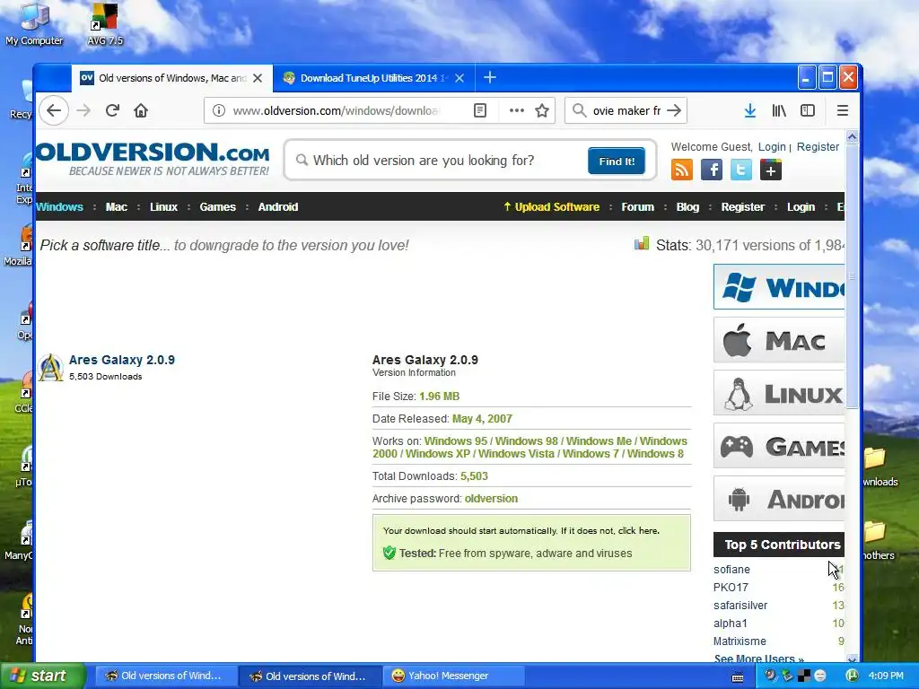
Task: Close the Old versions of Windows tab
Action: (258, 78)
